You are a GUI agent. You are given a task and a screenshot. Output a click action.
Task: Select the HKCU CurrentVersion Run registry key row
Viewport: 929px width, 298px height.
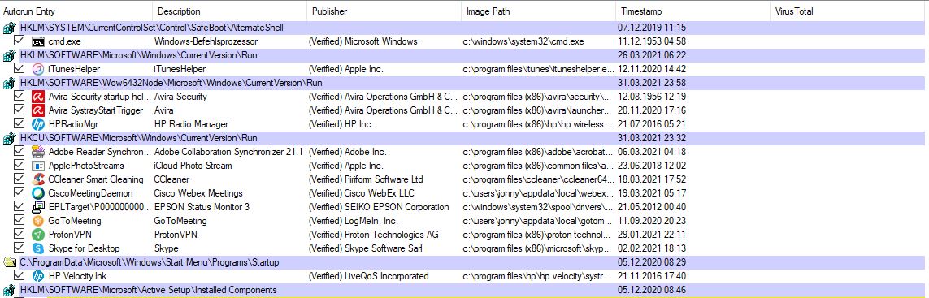[x=465, y=138]
